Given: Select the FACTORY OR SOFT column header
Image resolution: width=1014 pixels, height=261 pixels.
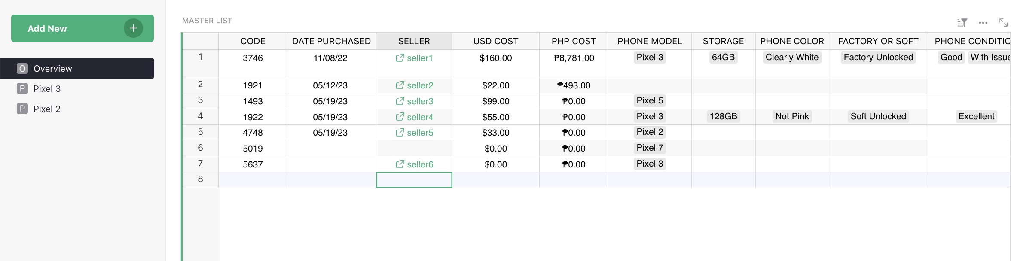Looking at the screenshot, I should (x=878, y=41).
